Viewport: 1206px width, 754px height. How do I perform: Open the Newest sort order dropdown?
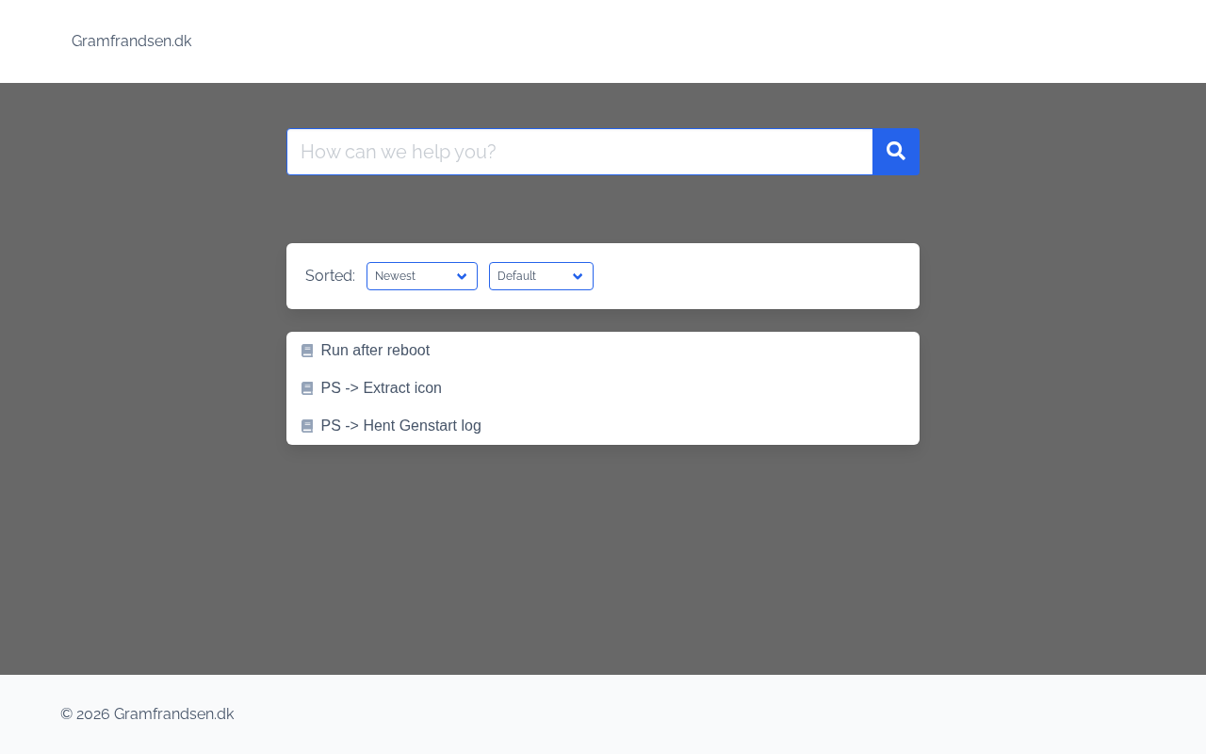(413, 276)
